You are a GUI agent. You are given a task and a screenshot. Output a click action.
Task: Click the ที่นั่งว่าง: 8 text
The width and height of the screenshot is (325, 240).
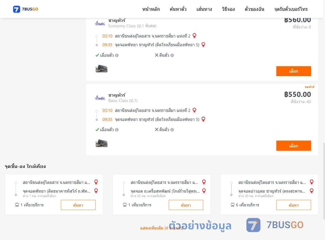tap(302, 27)
